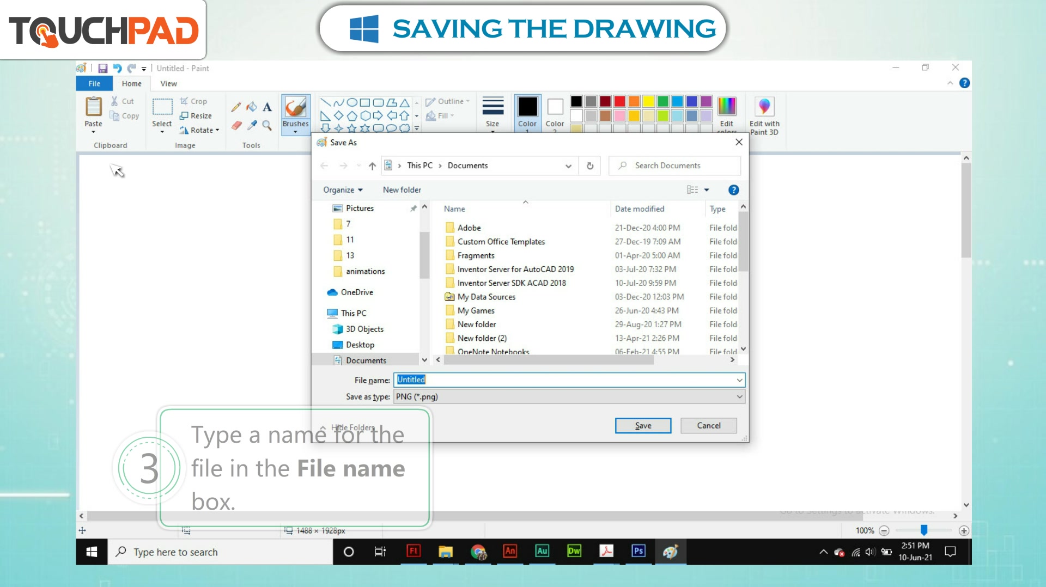Screen dimensions: 1046x587
Task: Open Chrome from the taskbar
Action: click(478, 552)
